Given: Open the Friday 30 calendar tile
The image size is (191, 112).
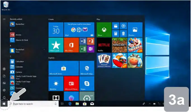Looking at the screenshot, I should [56, 30].
